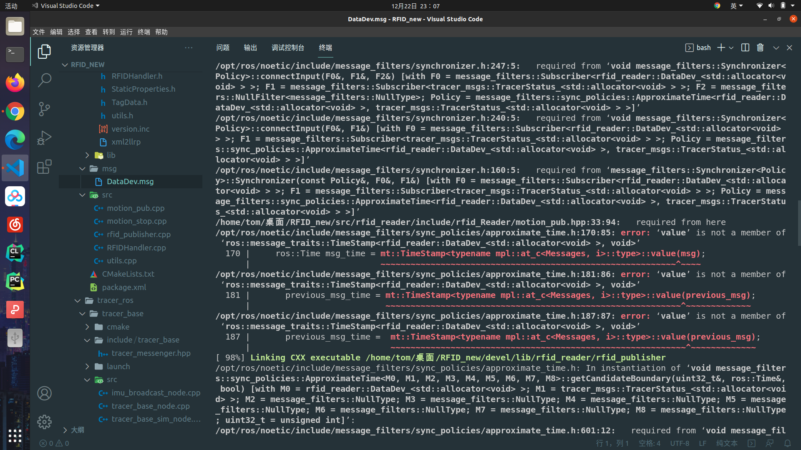Switch to the 输出 (Output) tab

click(250, 48)
